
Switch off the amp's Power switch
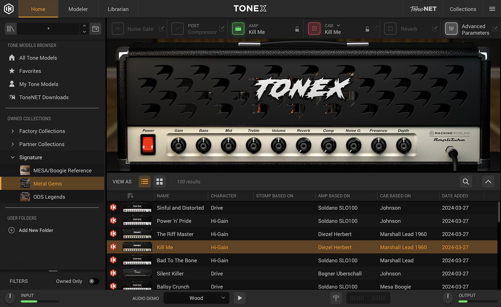coord(148,144)
